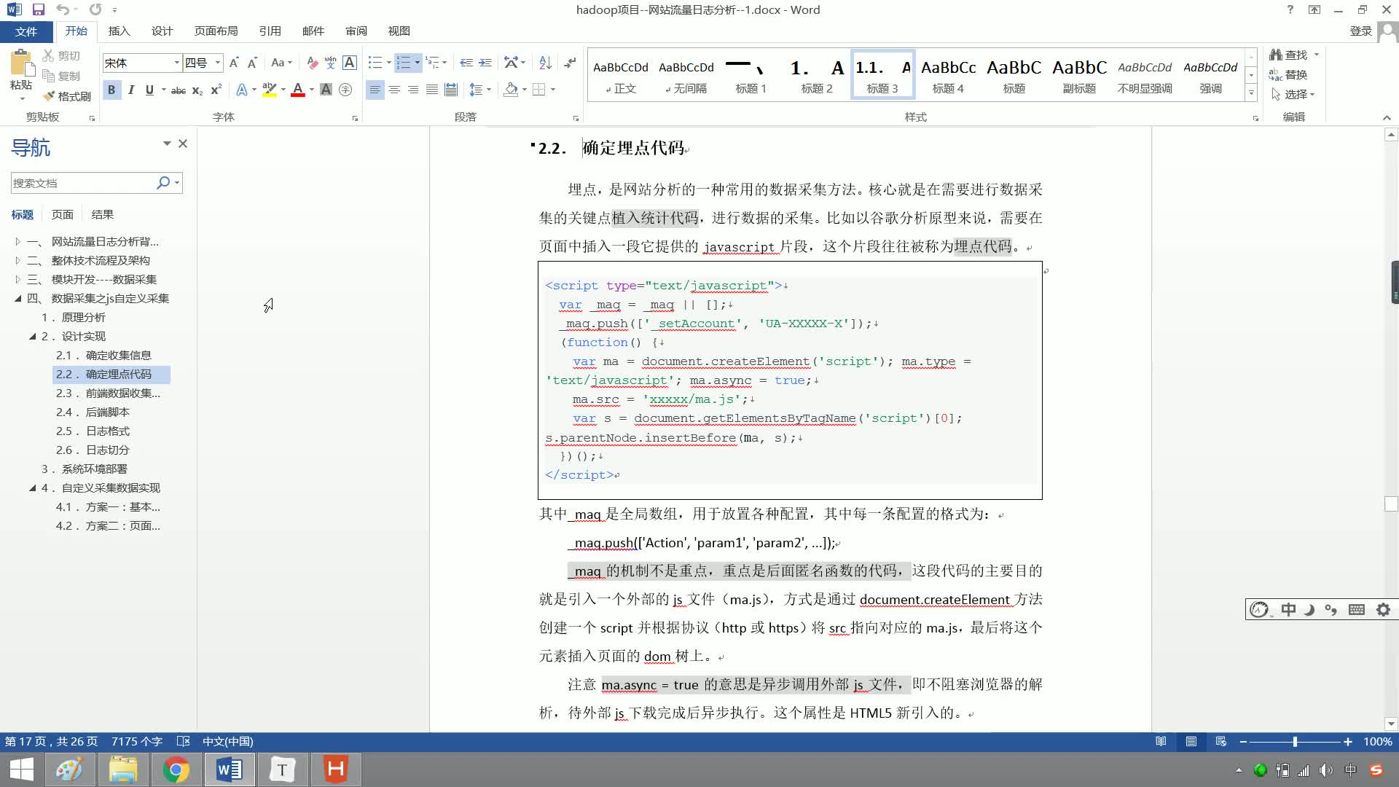
Task: Click the Shrink Font icon
Action: tap(252, 63)
